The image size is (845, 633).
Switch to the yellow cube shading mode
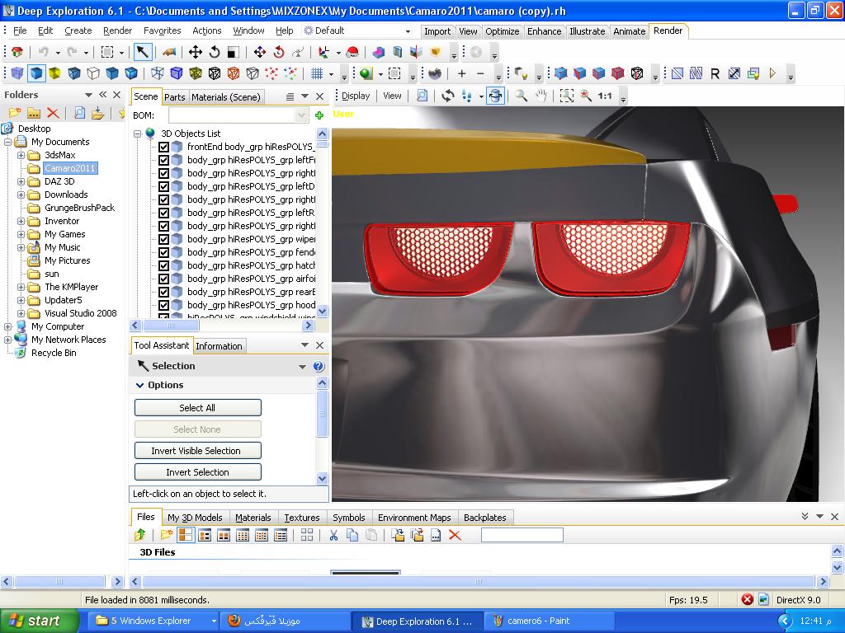(x=54, y=73)
